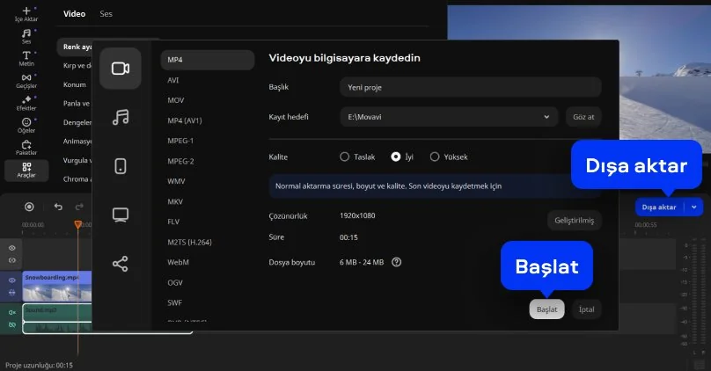Open the arrow beside Dışa aktar button
The width and height of the screenshot is (711, 371).
pyautogui.click(x=694, y=207)
